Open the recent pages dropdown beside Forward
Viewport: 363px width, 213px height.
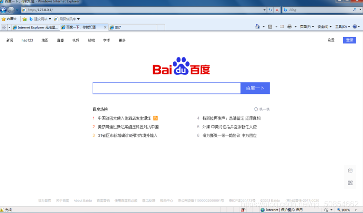[x=17, y=10]
